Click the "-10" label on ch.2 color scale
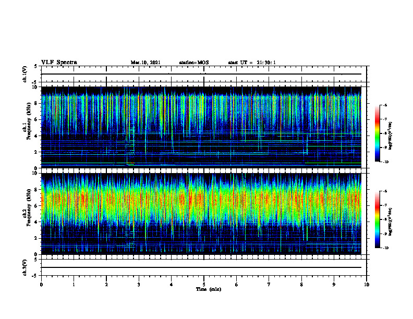The height and width of the screenshot is (319, 413). click(385, 248)
